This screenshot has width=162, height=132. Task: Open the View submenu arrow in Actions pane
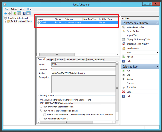[x=157, y=52]
